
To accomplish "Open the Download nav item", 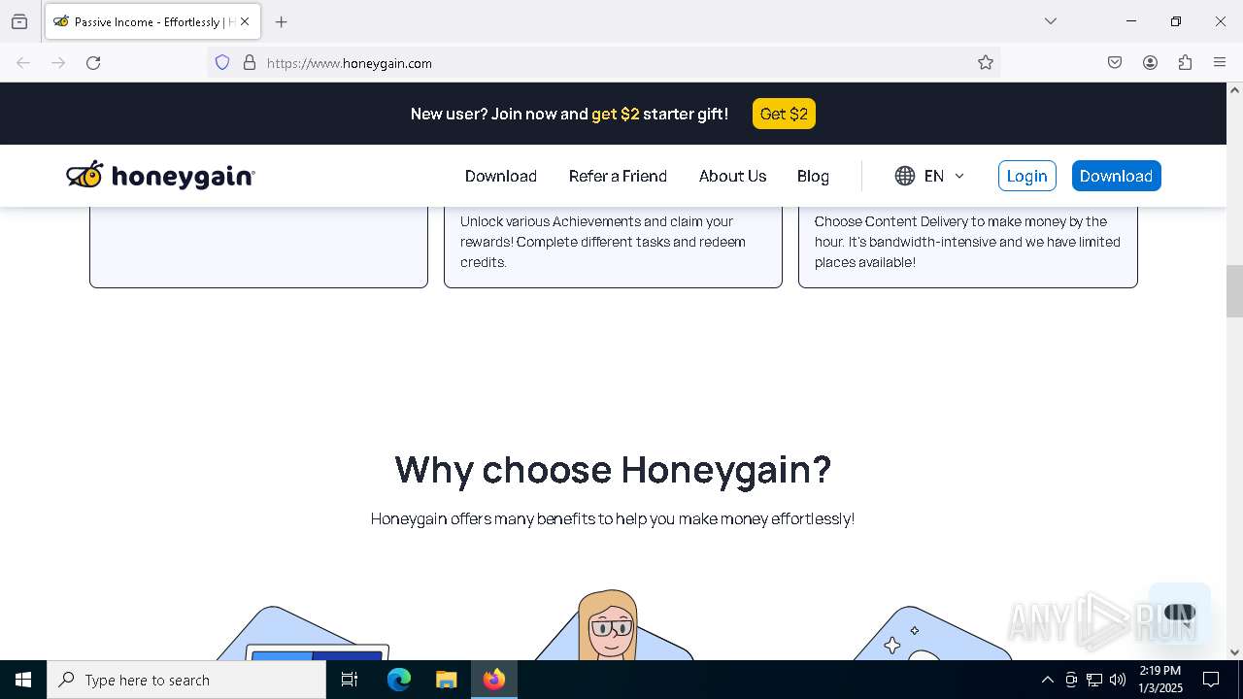I will (x=501, y=176).
